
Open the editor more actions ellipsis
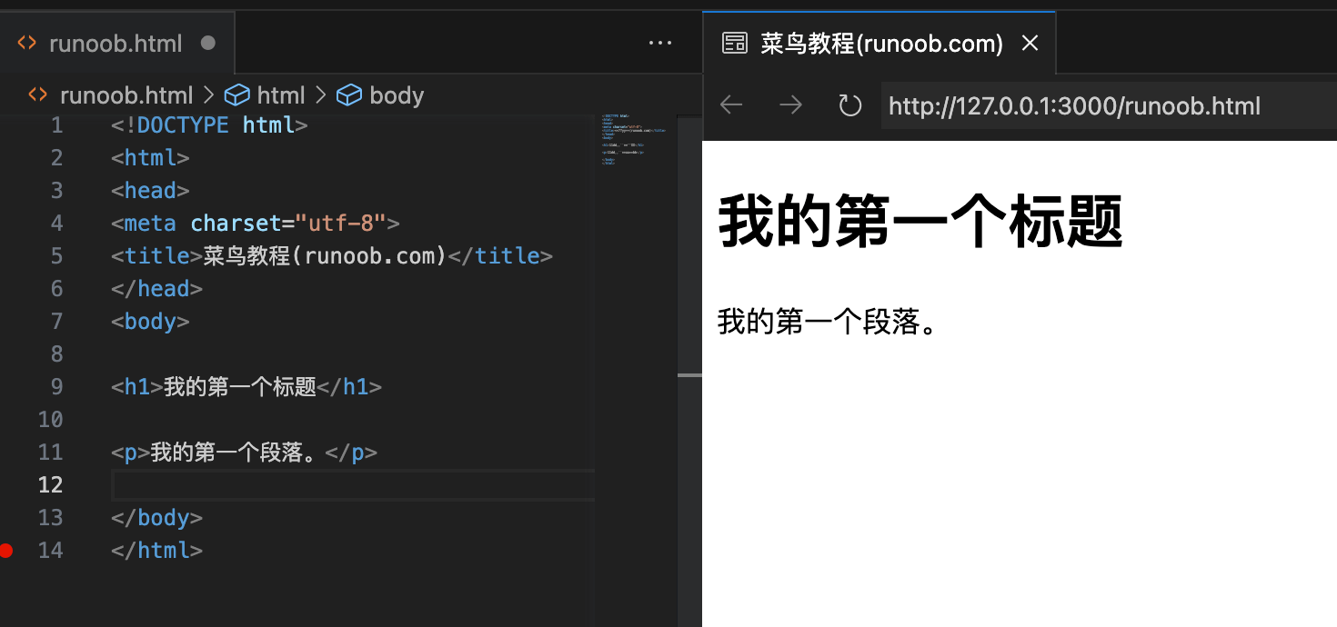click(x=660, y=42)
